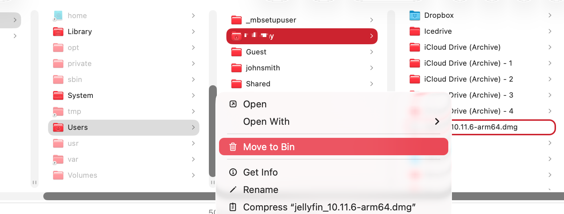Click Compress "jellyfin_10.11.6-arm64.dmg"
This screenshot has width=564, height=214.
tap(329, 207)
